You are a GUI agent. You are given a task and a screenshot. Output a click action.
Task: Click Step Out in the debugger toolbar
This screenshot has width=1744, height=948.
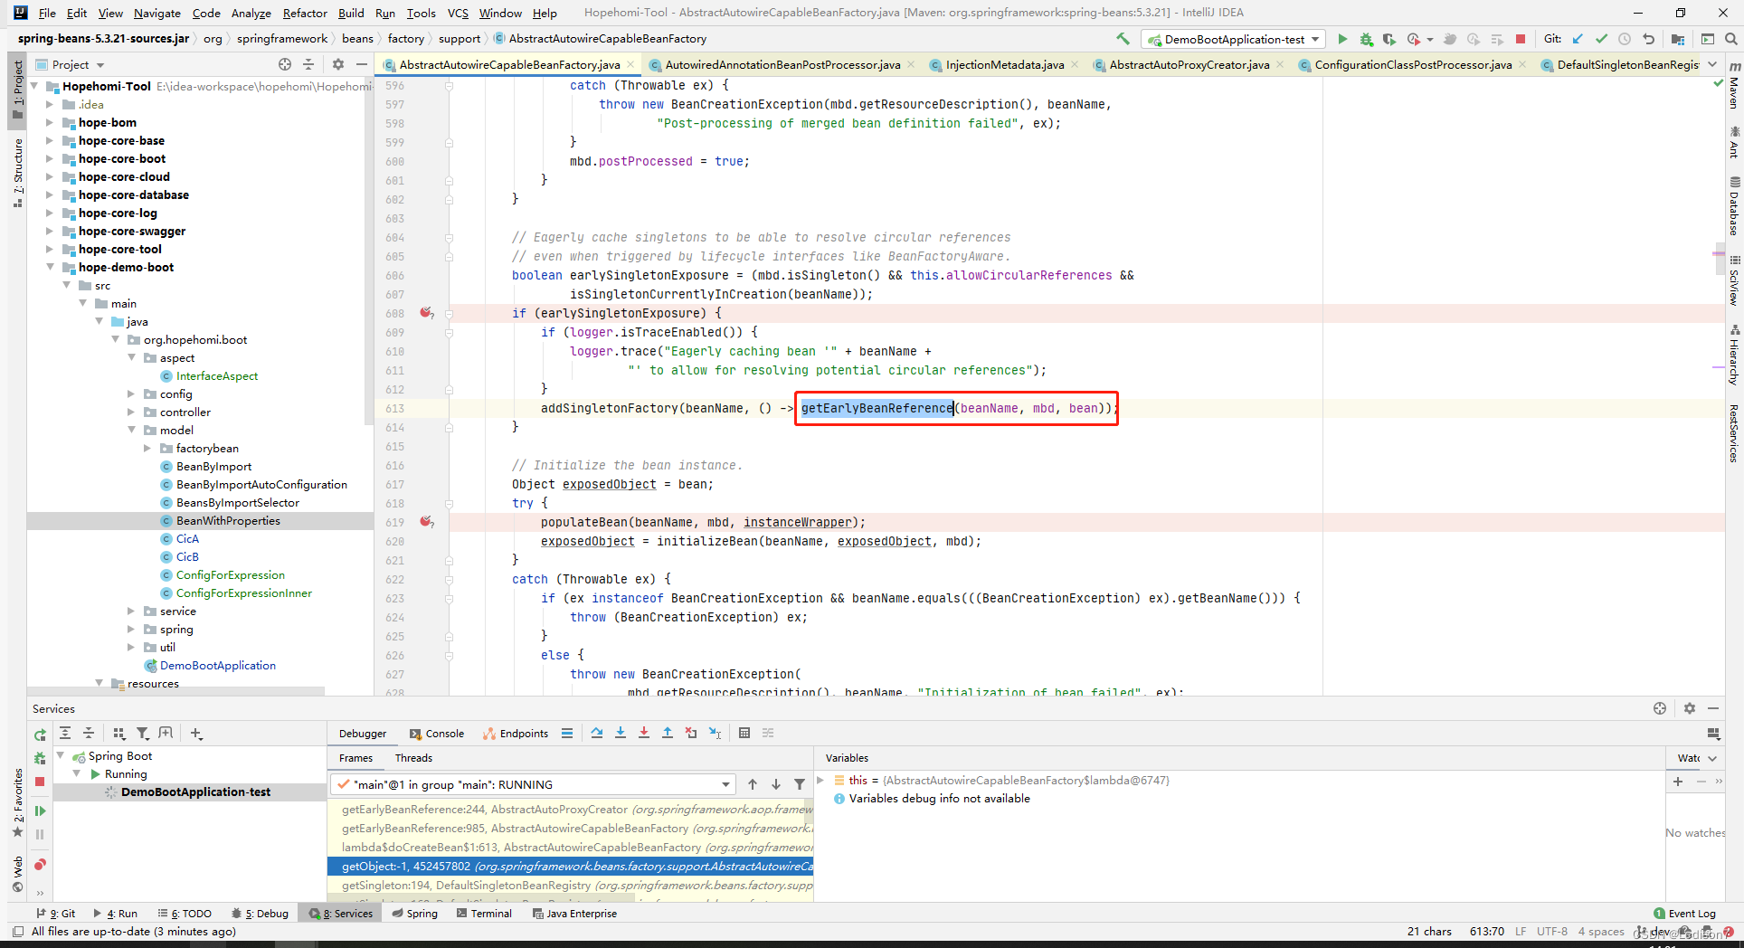668,733
